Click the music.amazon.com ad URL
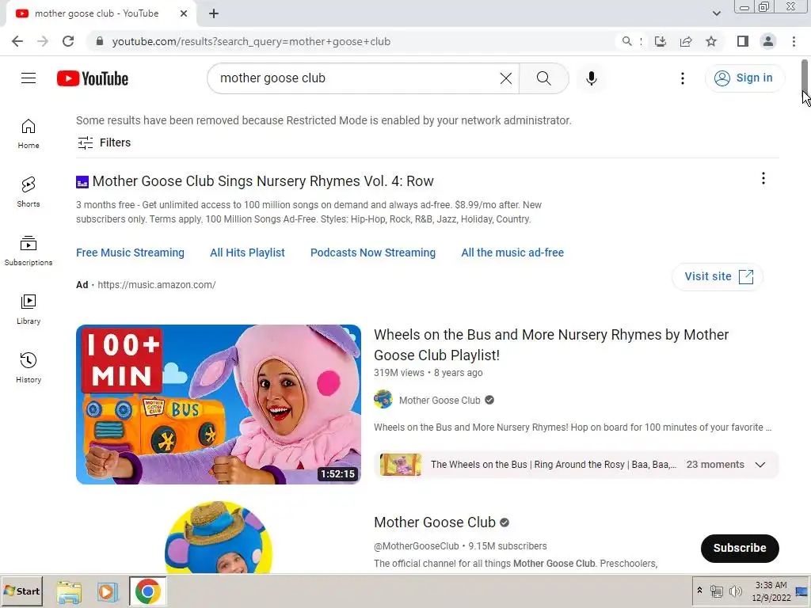Viewport: 811px width, 608px height. pyautogui.click(x=157, y=285)
